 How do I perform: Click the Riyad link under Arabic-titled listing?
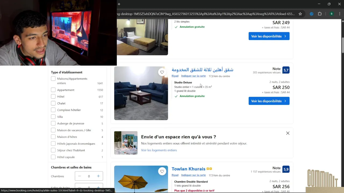coord(175,76)
